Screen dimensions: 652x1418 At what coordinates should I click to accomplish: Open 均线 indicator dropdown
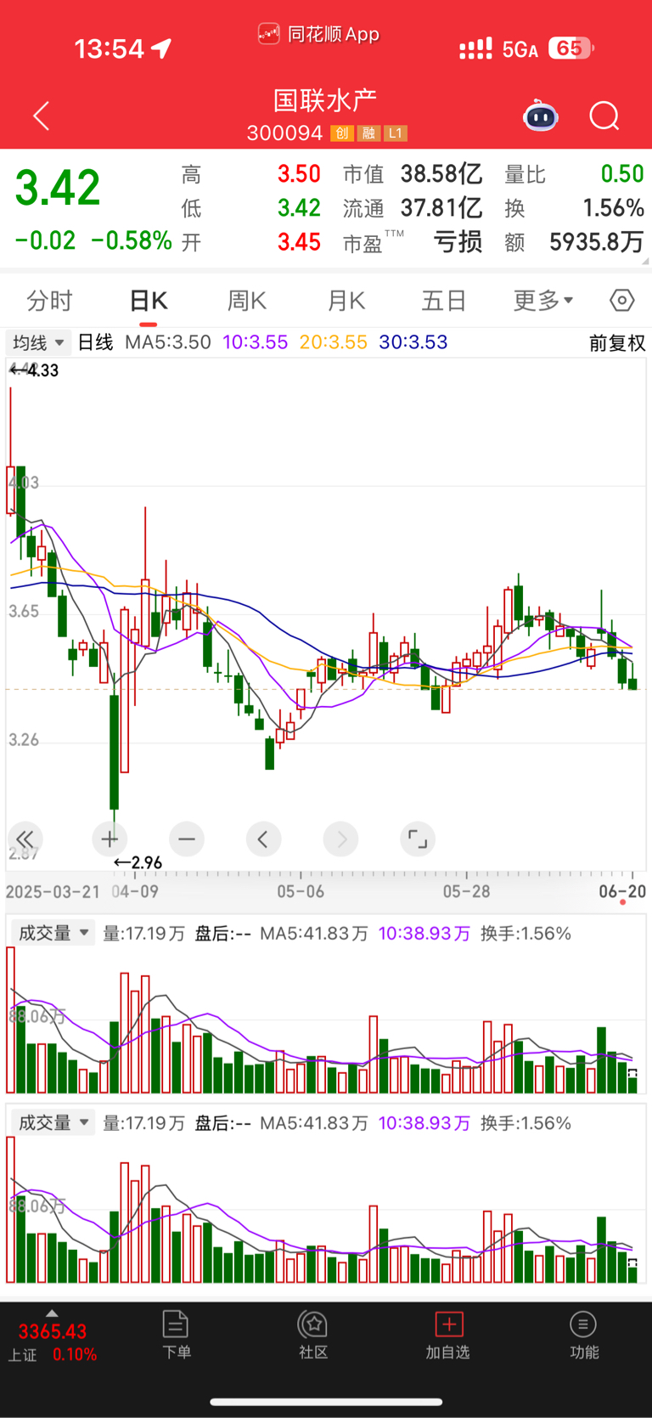[x=38, y=343]
